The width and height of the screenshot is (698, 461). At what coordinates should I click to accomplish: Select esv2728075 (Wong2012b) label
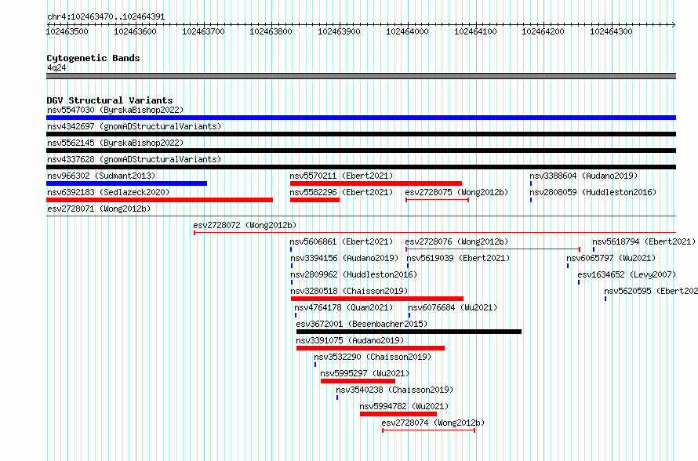(456, 192)
